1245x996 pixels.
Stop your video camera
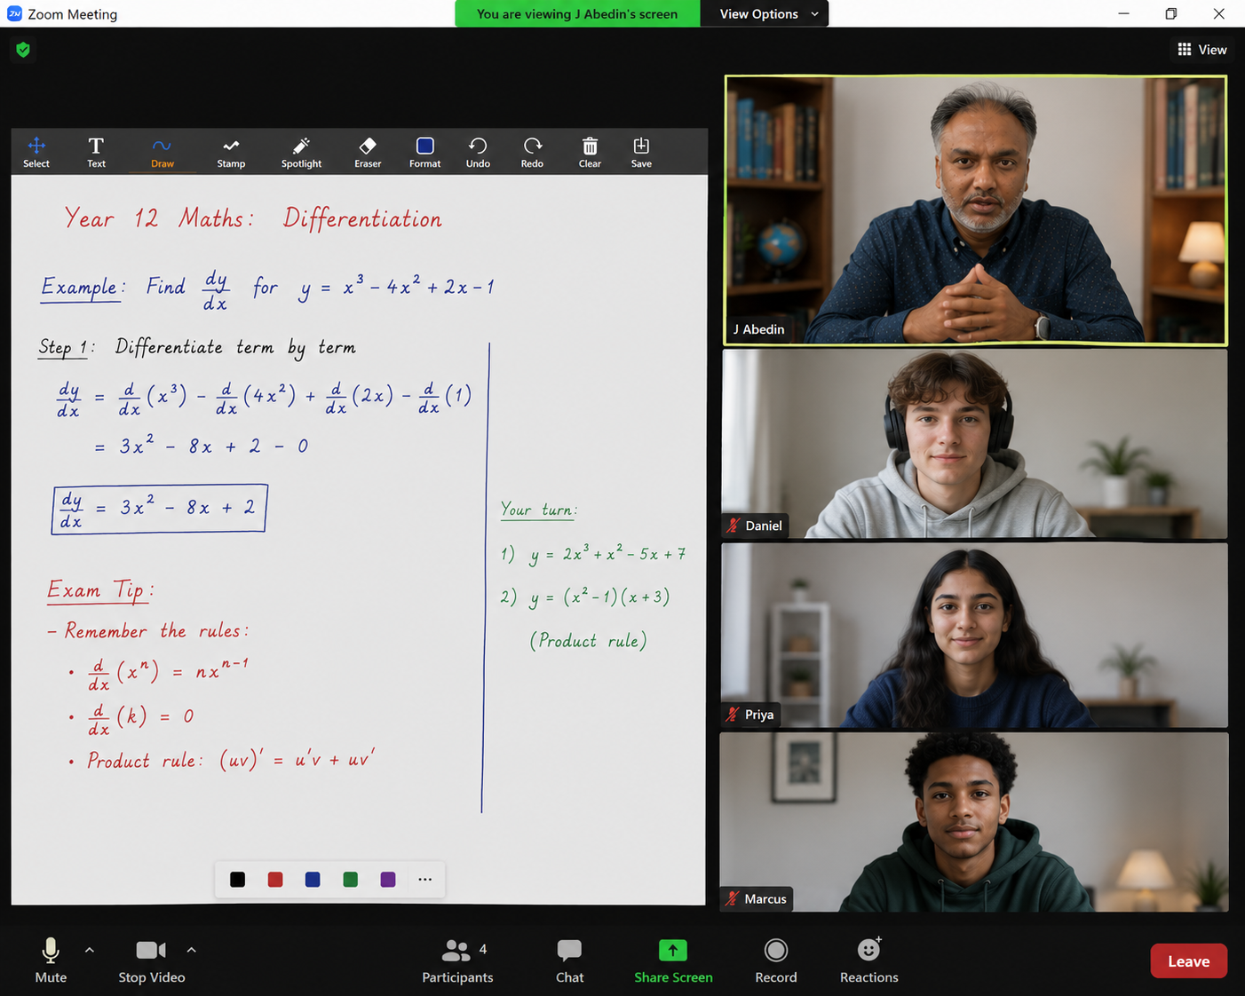point(152,960)
